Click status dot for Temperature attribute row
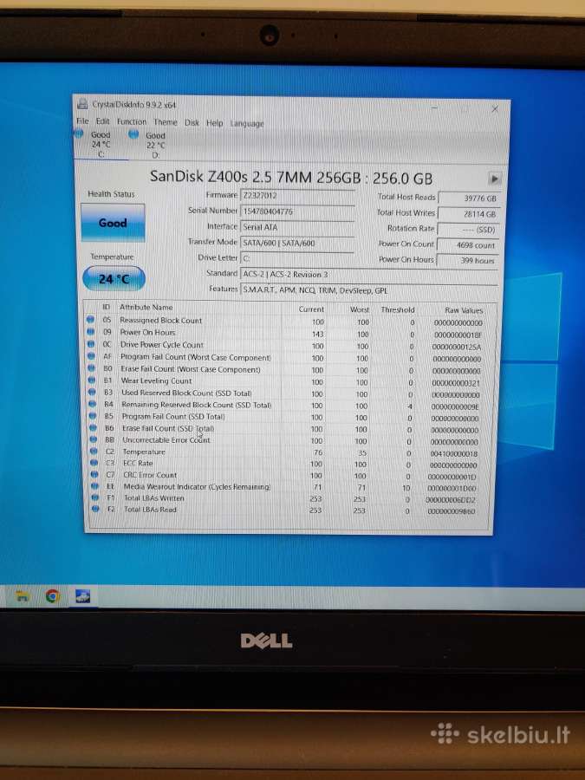This screenshot has height=780, width=585. [x=94, y=452]
